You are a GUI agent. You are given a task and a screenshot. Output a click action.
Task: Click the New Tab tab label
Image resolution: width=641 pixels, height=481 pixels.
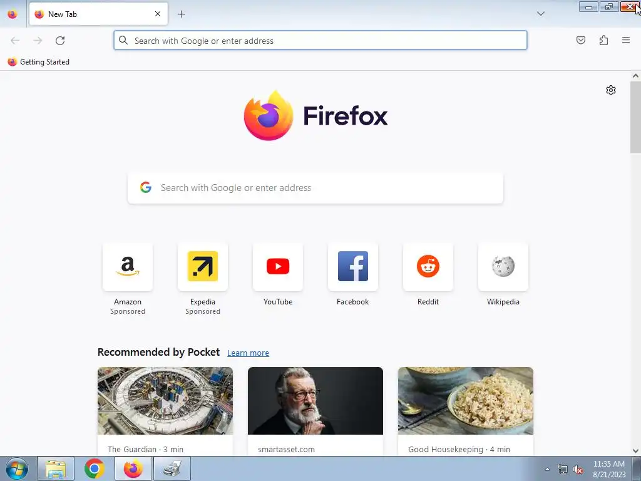coord(63,14)
